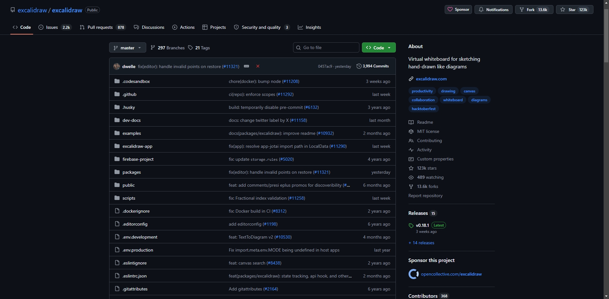Screen dimensions: 609x299
Task: Open the v0.18.1 latest release
Action: click(427, 225)
